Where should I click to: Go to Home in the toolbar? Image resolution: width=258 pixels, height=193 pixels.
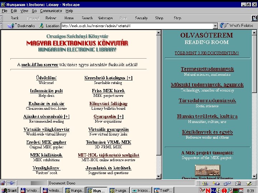(x=69, y=18)
